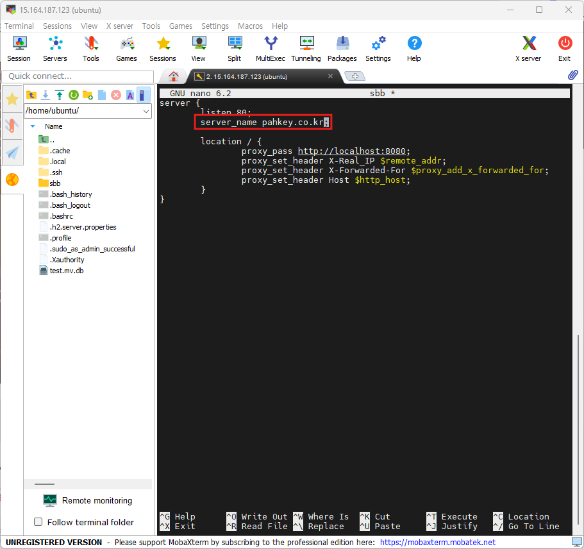
Task: Split the terminal with Split icon
Action: point(235,49)
